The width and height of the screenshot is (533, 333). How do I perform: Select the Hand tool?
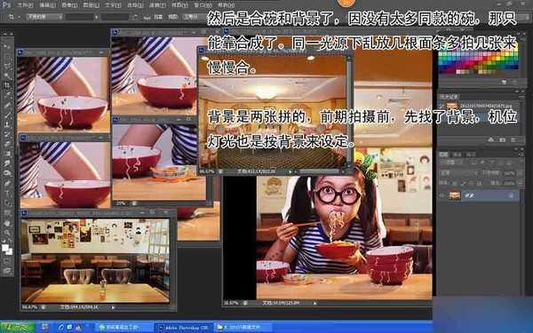(x=7, y=223)
